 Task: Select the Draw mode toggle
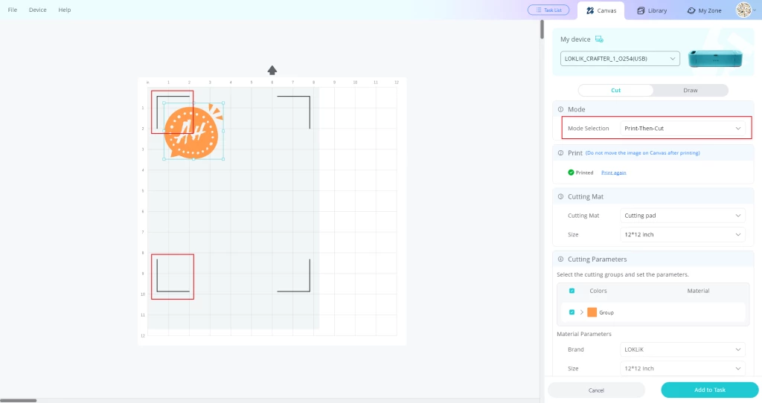[690, 90]
